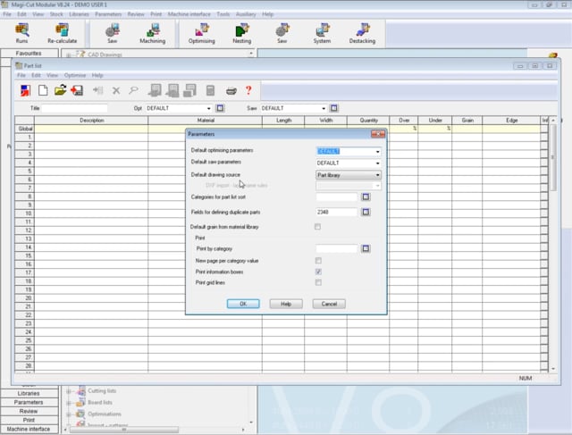Click the Print by category input field
Viewport: 572px width, 435px height.
(336, 248)
